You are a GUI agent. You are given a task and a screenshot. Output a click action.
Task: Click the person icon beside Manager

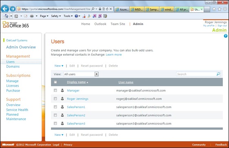coord(62,90)
